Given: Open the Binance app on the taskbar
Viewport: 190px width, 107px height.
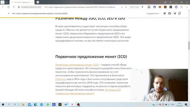Looking at the screenshot, I should click(60, 104).
